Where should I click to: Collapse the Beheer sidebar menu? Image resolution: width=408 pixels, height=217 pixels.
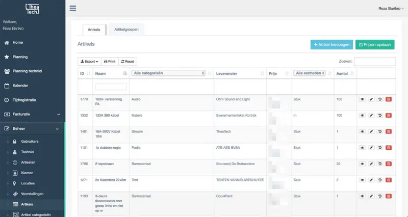[x=32, y=129]
